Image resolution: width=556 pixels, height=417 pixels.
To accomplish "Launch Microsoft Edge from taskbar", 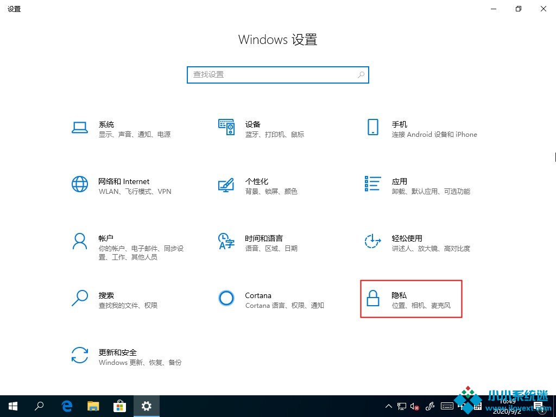I will coord(67,406).
